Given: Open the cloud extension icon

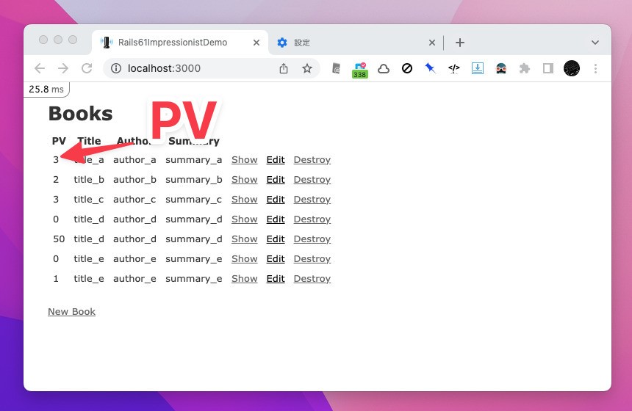Looking at the screenshot, I should (384, 69).
